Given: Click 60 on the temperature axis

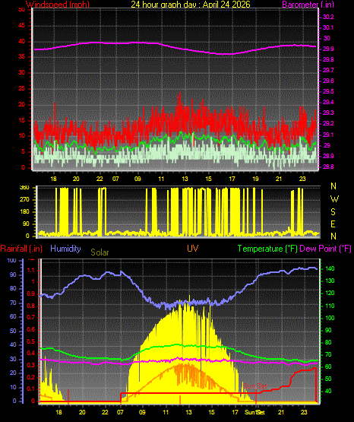Looking at the screenshot, I should [x=328, y=366].
